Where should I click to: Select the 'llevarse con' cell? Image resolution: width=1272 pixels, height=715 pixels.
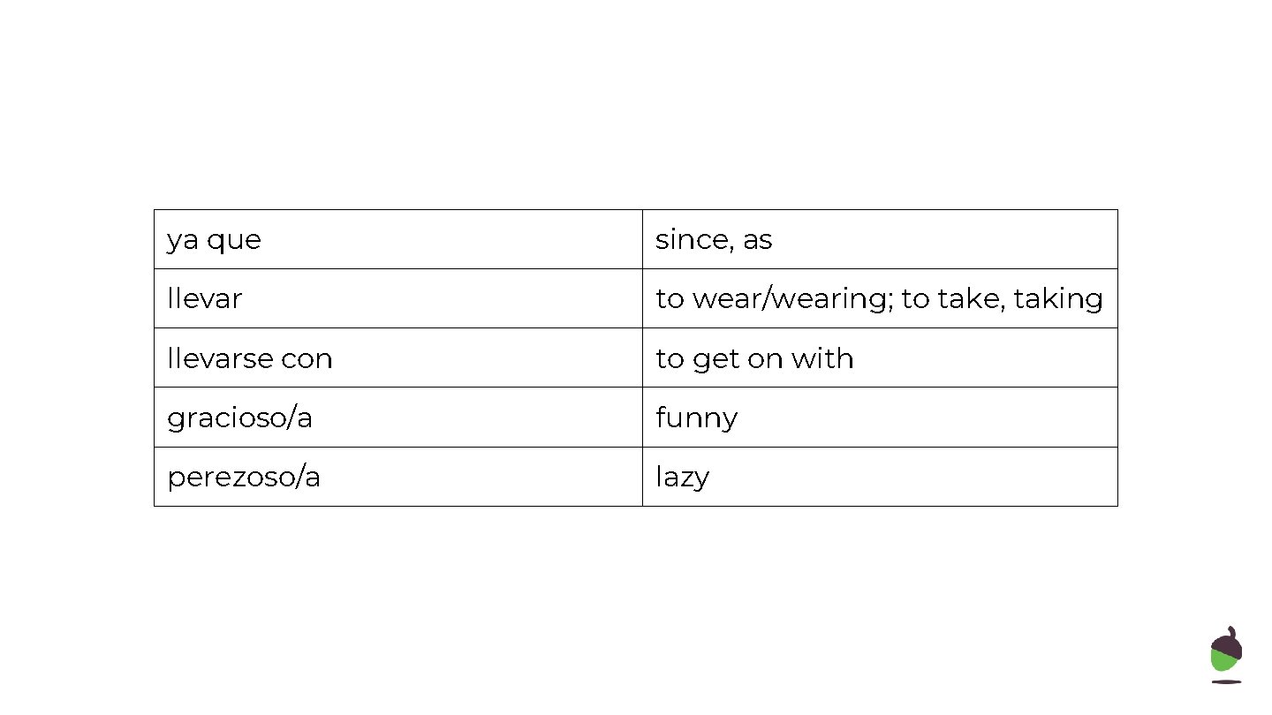397,357
